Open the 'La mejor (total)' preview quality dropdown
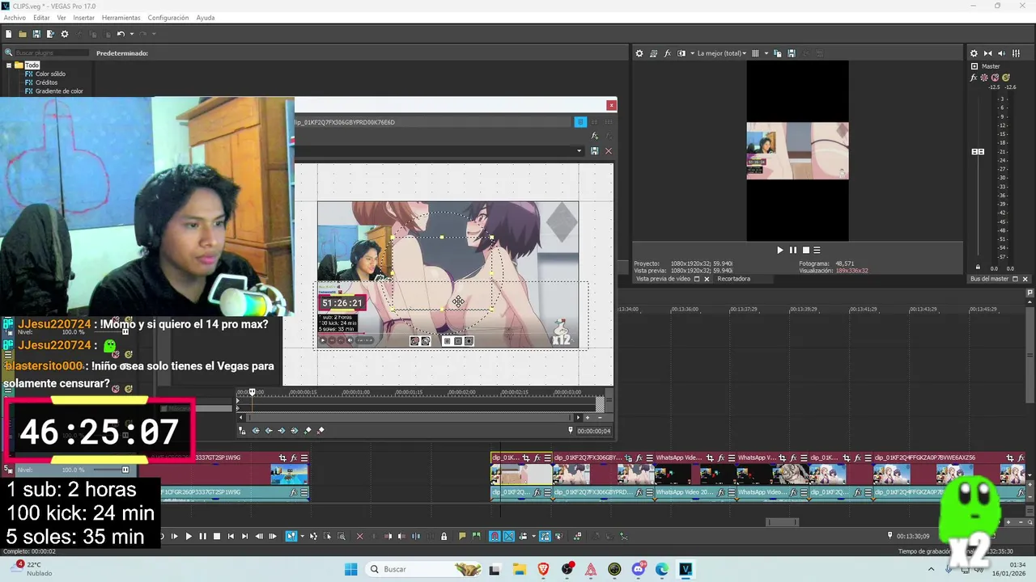Screen dimensions: 1036x582 (722, 53)
